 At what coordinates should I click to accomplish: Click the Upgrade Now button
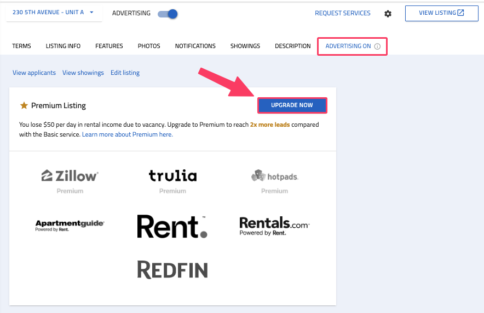coord(292,105)
